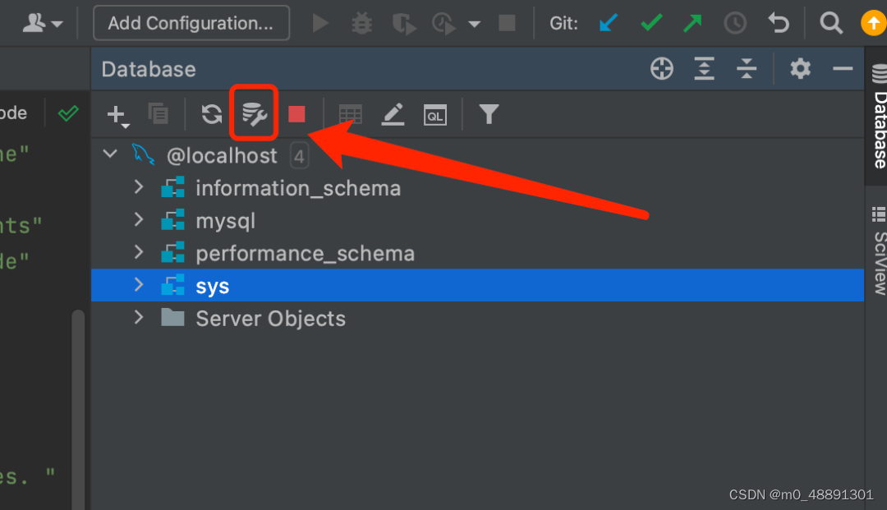Git push green arrow
Image resolution: width=887 pixels, height=510 pixels.
692,23
